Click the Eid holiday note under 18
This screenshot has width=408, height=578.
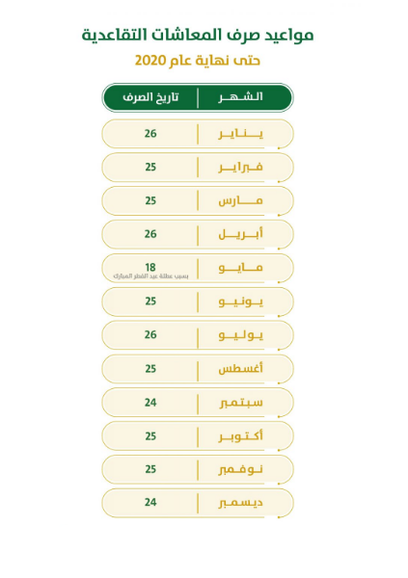click(150, 276)
